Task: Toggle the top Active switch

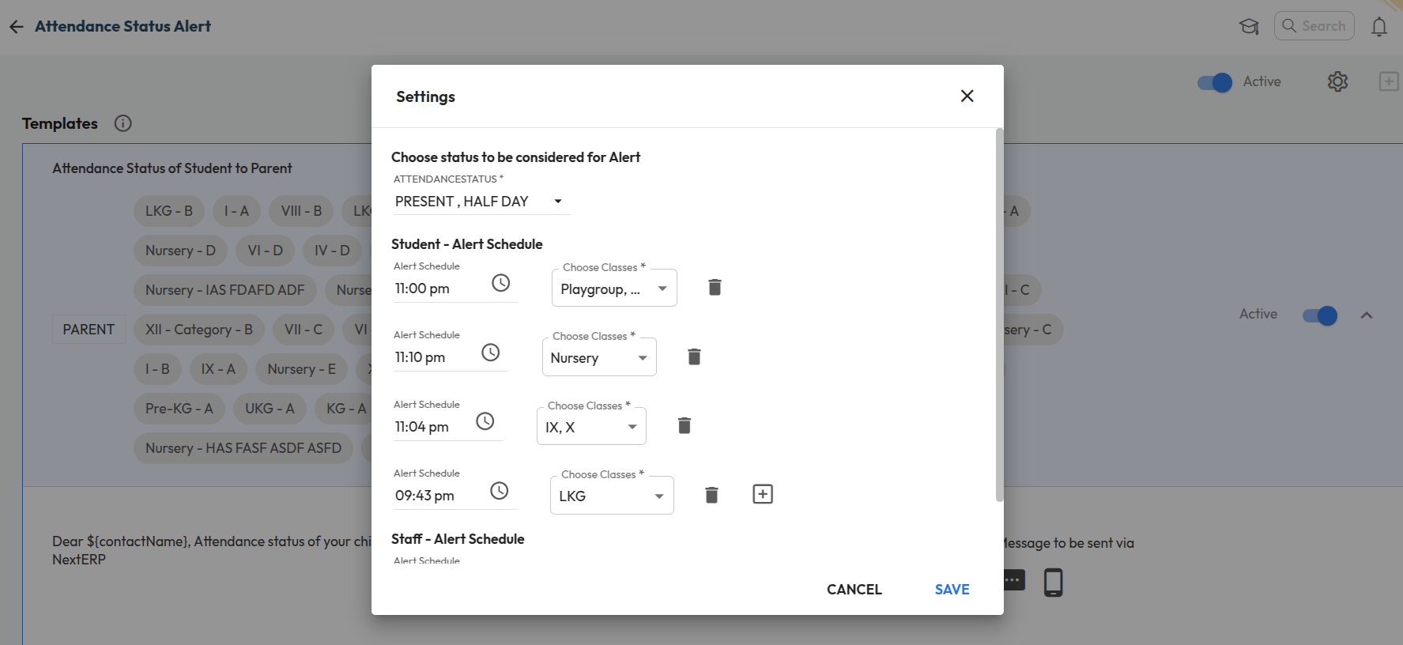Action: (x=1214, y=82)
